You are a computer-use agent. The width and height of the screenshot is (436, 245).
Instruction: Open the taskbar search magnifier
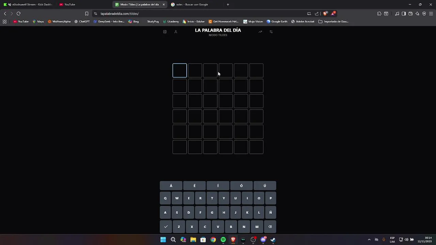tap(173, 240)
